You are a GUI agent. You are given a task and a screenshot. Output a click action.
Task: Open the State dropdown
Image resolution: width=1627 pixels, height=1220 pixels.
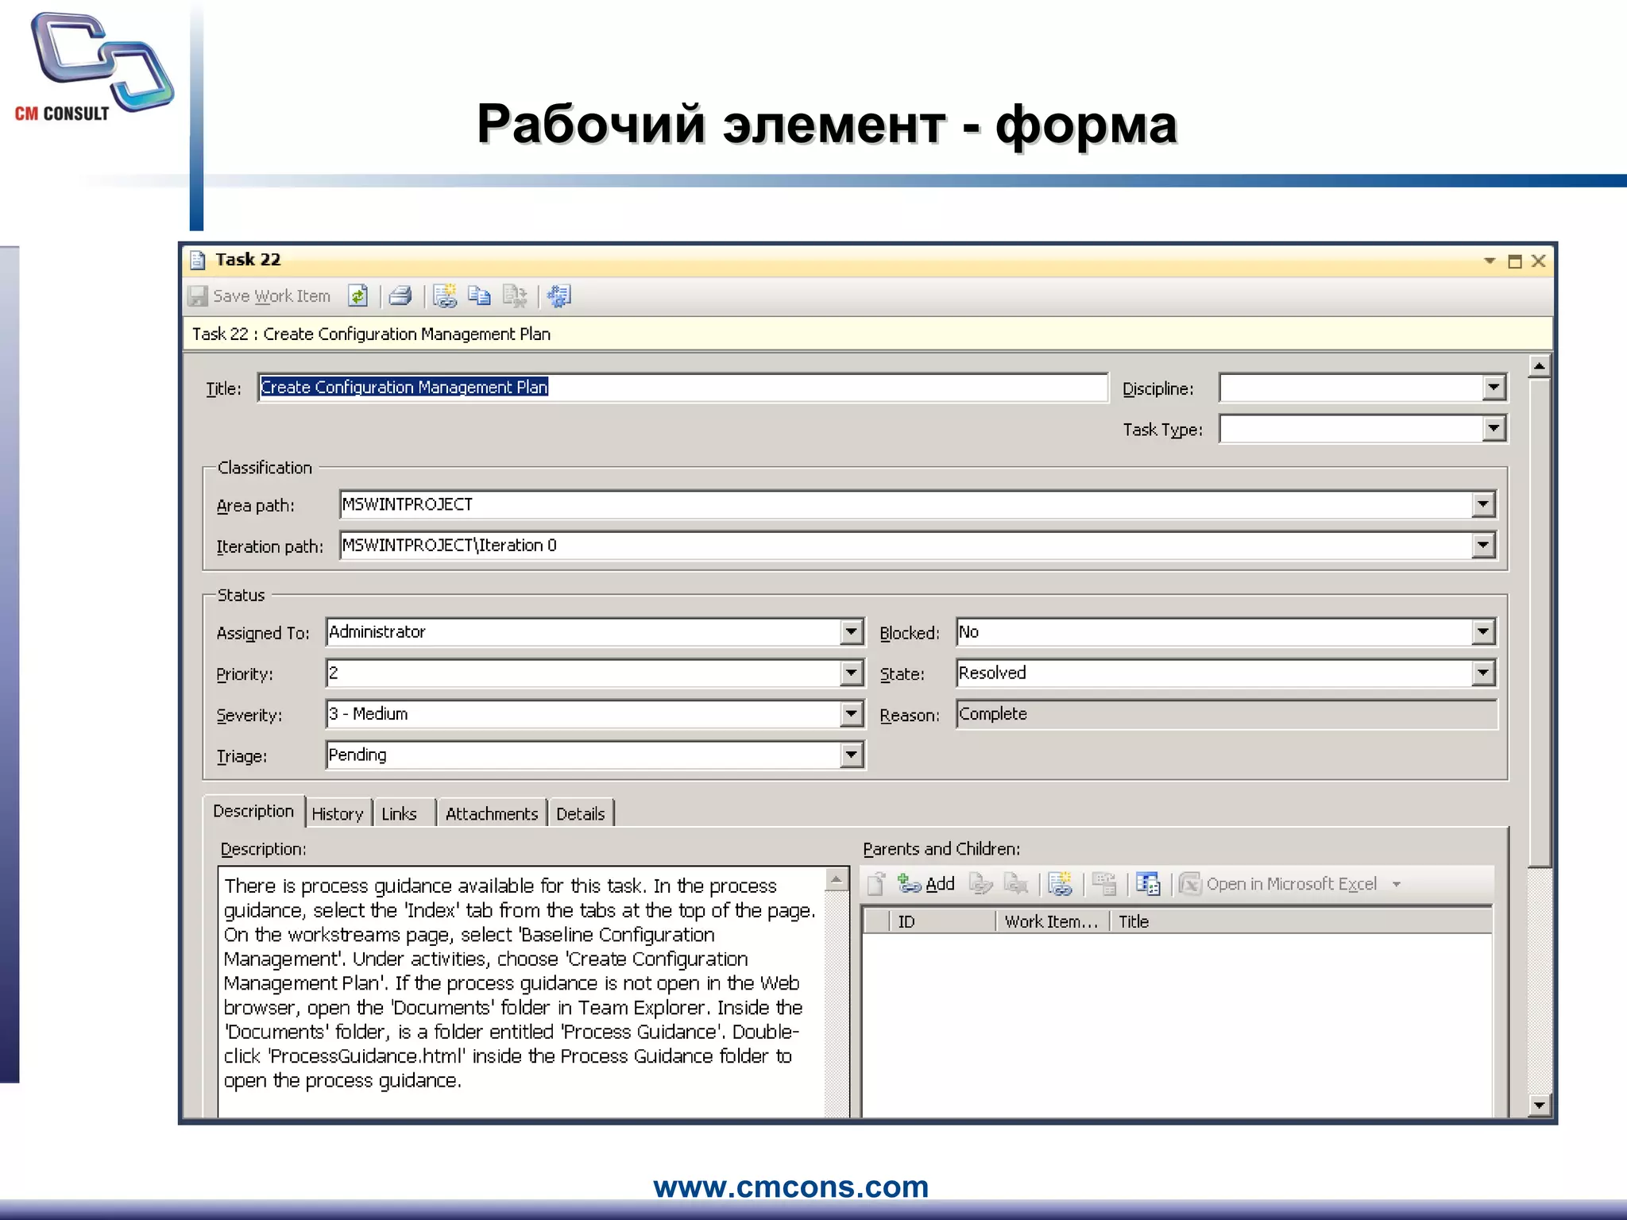click(1482, 674)
